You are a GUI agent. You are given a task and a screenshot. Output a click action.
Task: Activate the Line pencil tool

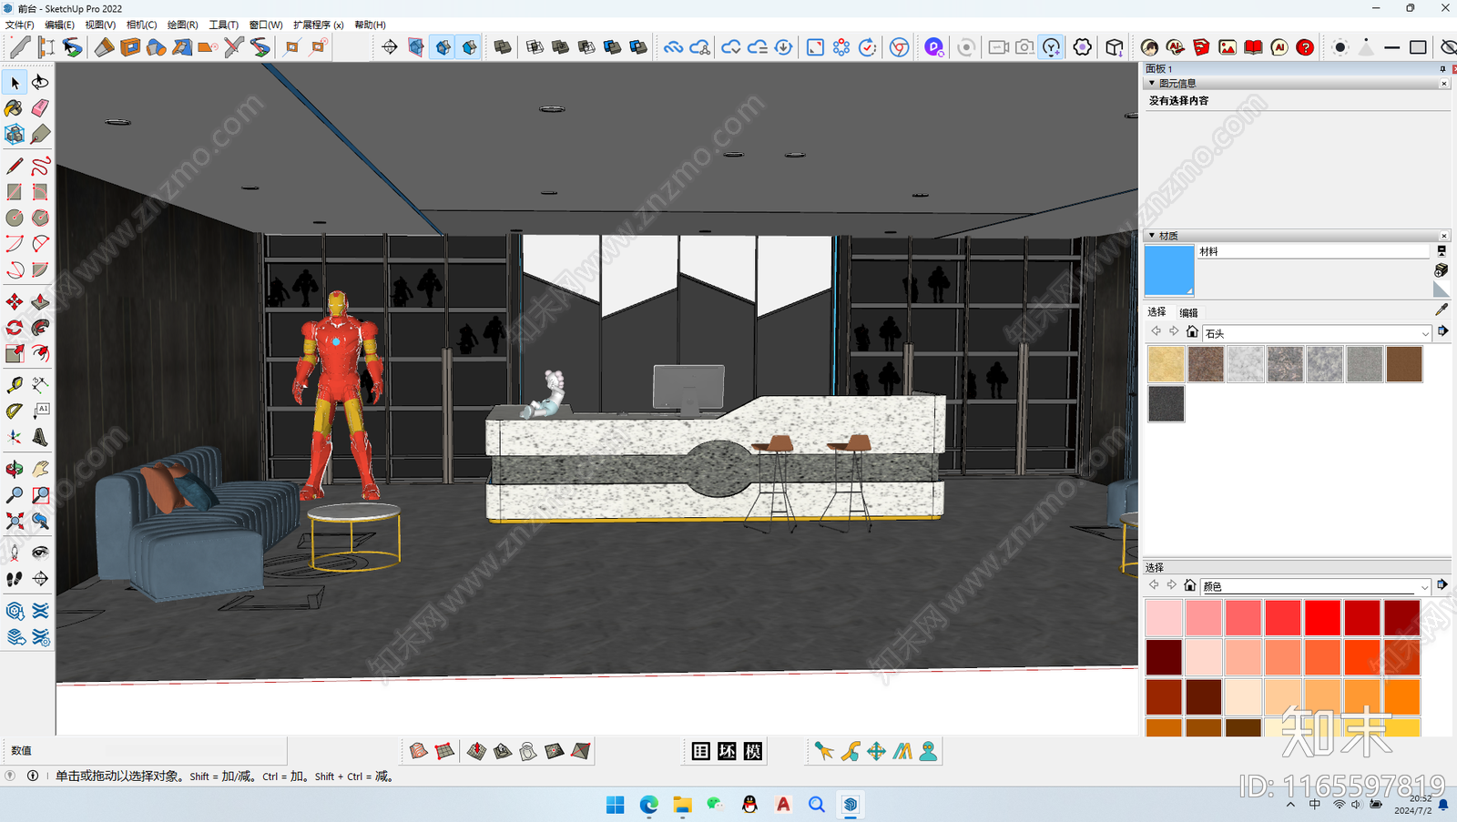[15, 166]
